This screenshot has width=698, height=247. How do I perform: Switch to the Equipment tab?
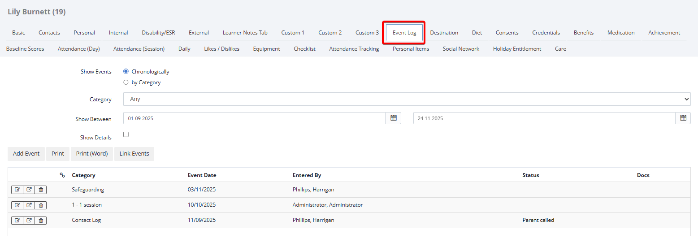(266, 49)
